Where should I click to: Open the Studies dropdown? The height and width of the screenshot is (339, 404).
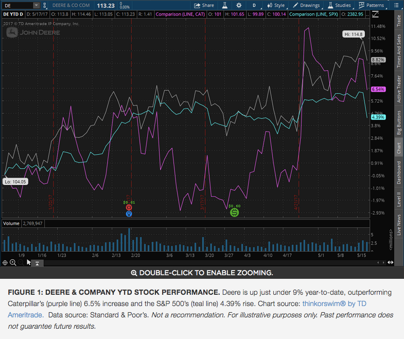(339, 6)
